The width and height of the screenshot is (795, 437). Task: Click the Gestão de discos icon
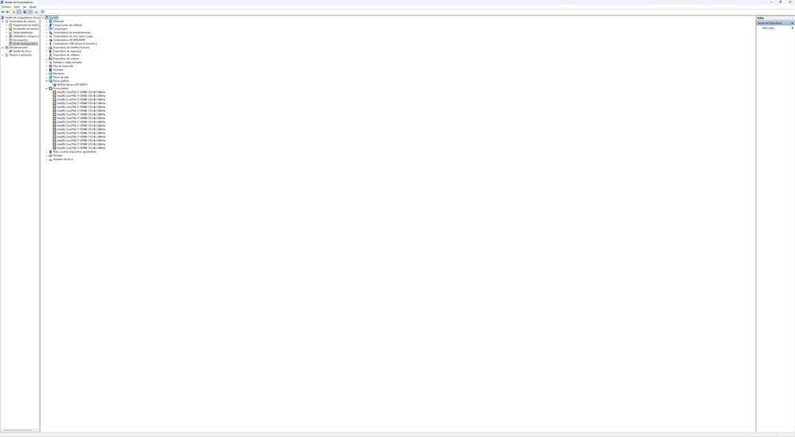click(10, 52)
